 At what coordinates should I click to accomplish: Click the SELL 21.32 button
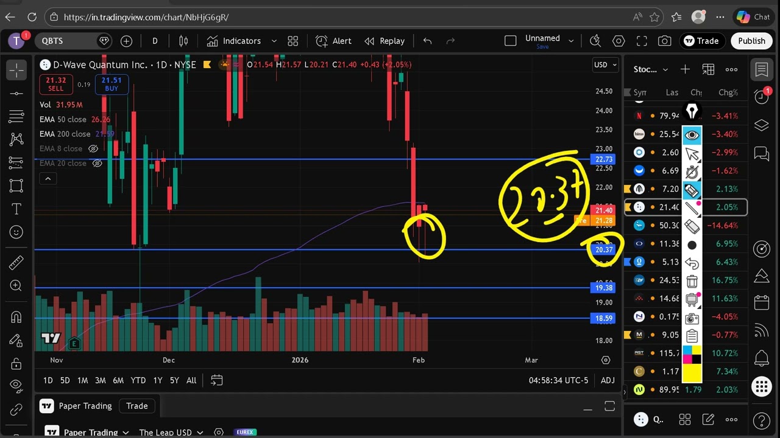point(56,84)
